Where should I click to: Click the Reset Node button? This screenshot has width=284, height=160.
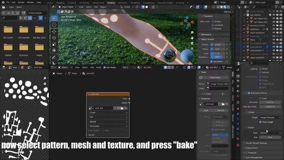coord(213,78)
